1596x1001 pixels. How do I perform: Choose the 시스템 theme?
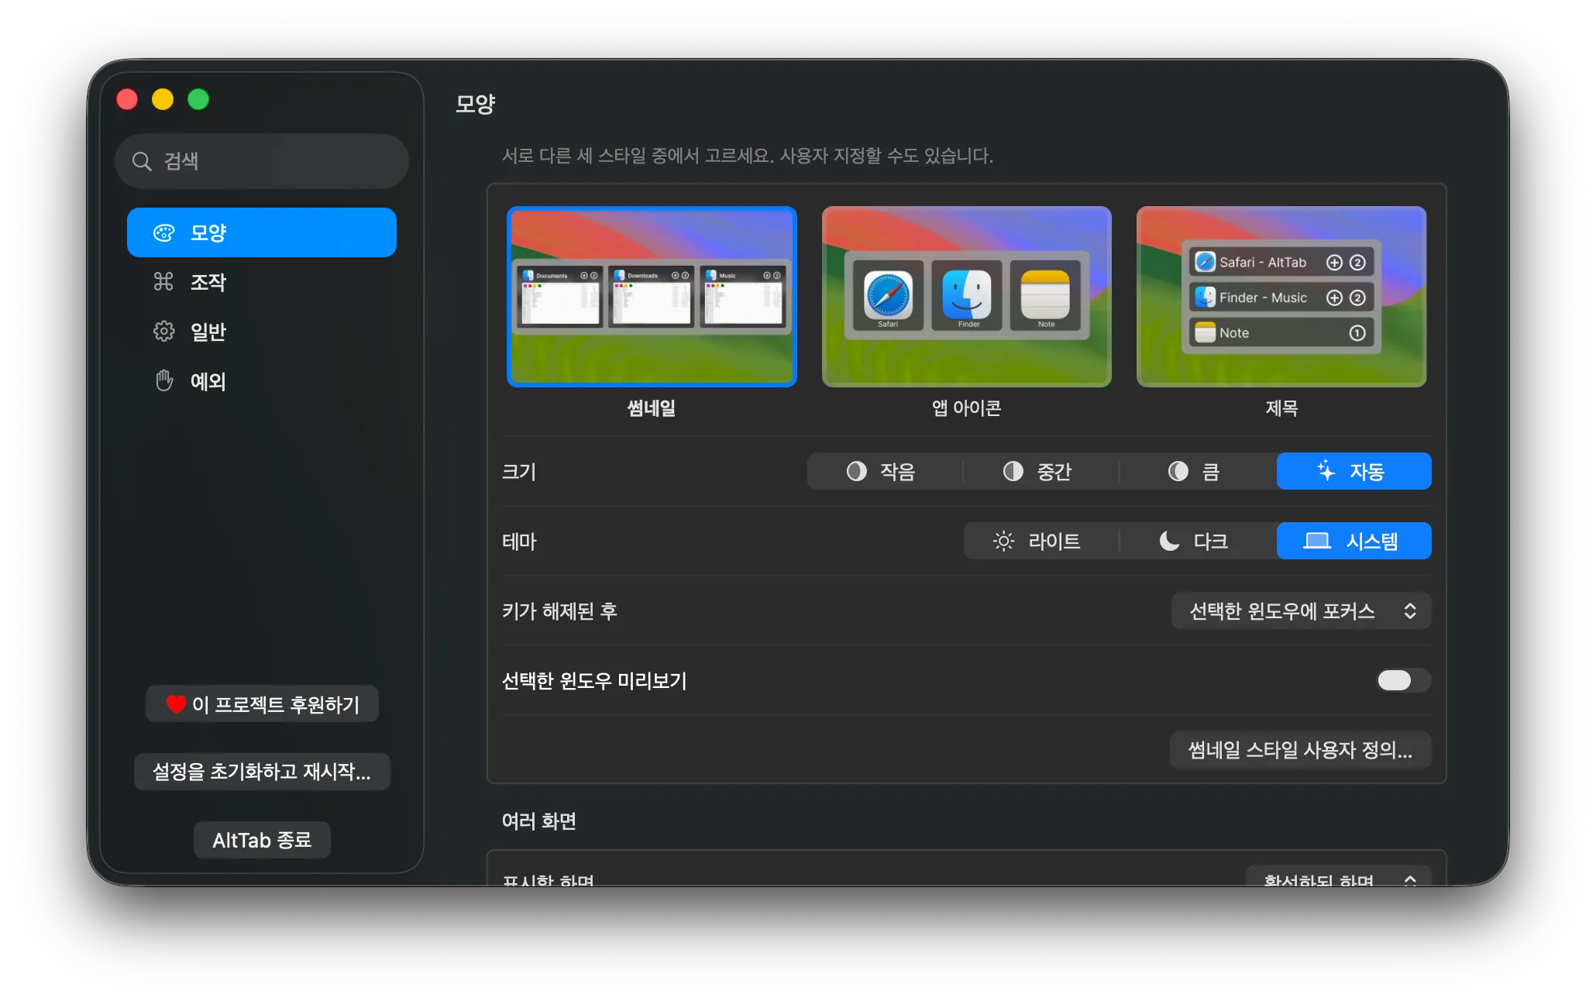1354,541
